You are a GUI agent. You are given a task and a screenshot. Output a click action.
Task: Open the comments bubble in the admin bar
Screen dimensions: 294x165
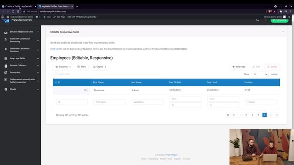tap(37, 17)
